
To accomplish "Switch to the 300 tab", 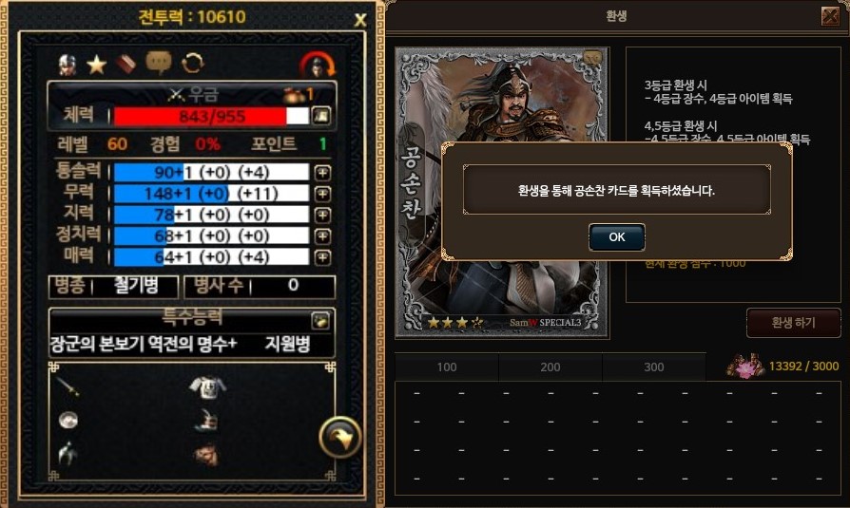I will click(654, 367).
